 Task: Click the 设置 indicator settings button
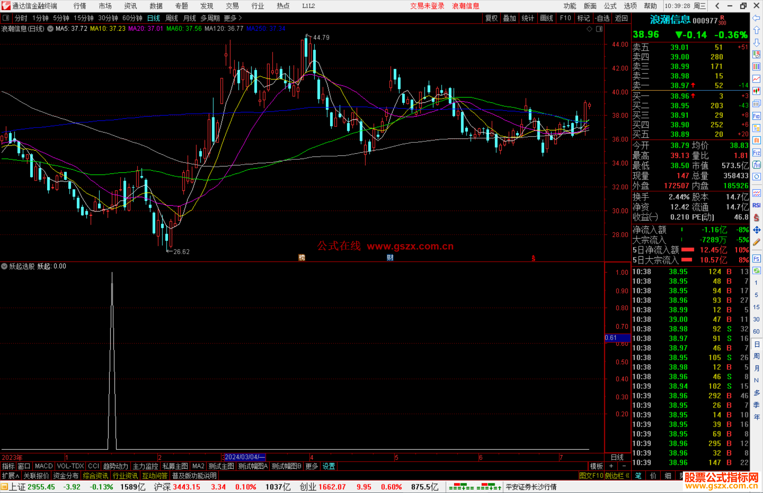click(329, 466)
